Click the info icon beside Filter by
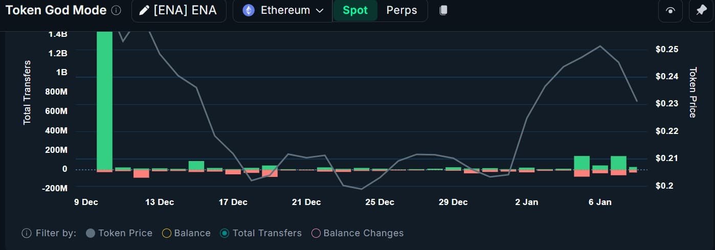The image size is (715, 250). point(27,233)
